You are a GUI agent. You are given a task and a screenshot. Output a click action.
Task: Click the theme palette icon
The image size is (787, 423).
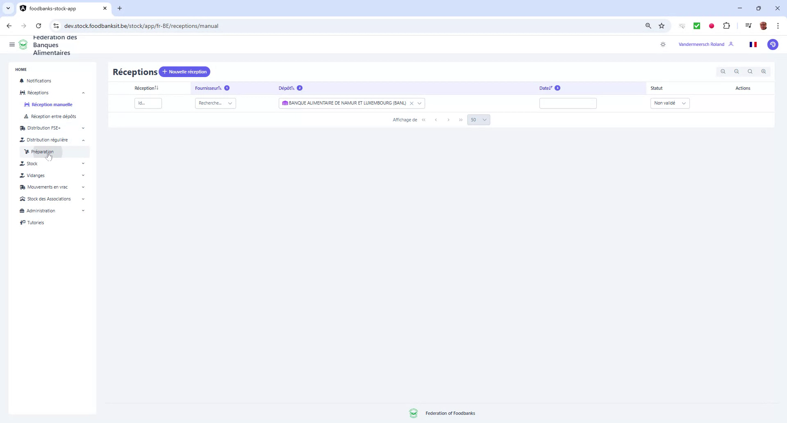click(x=773, y=45)
